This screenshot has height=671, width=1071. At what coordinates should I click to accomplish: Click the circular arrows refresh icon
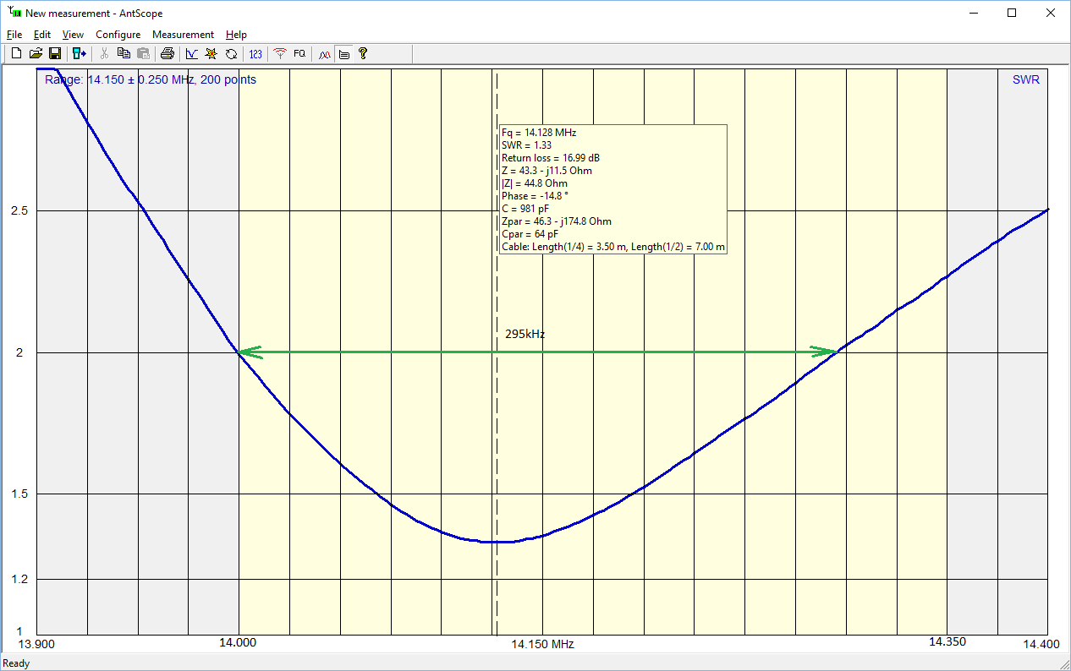(x=230, y=54)
